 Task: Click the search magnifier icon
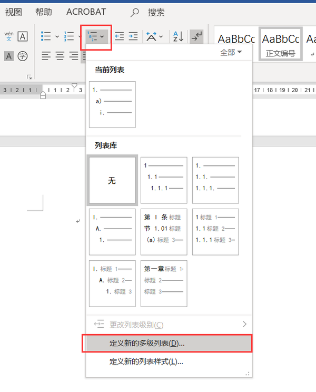click(x=135, y=13)
